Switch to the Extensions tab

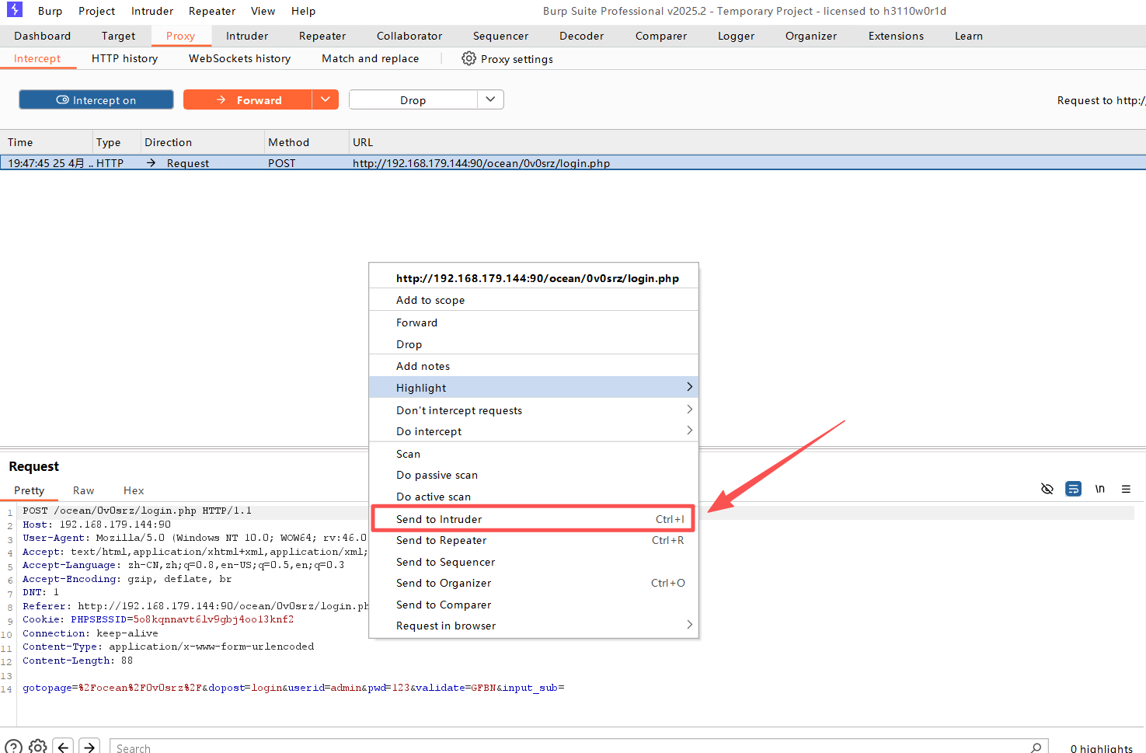point(896,36)
